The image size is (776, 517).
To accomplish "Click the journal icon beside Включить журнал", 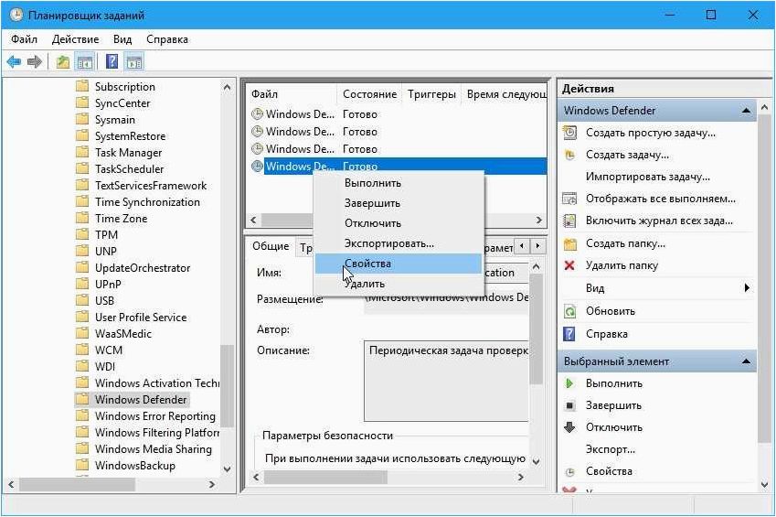I will point(569,221).
